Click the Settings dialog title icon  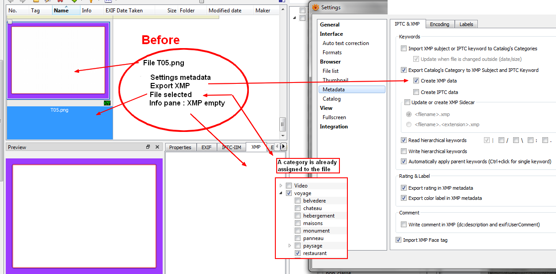[x=315, y=7]
